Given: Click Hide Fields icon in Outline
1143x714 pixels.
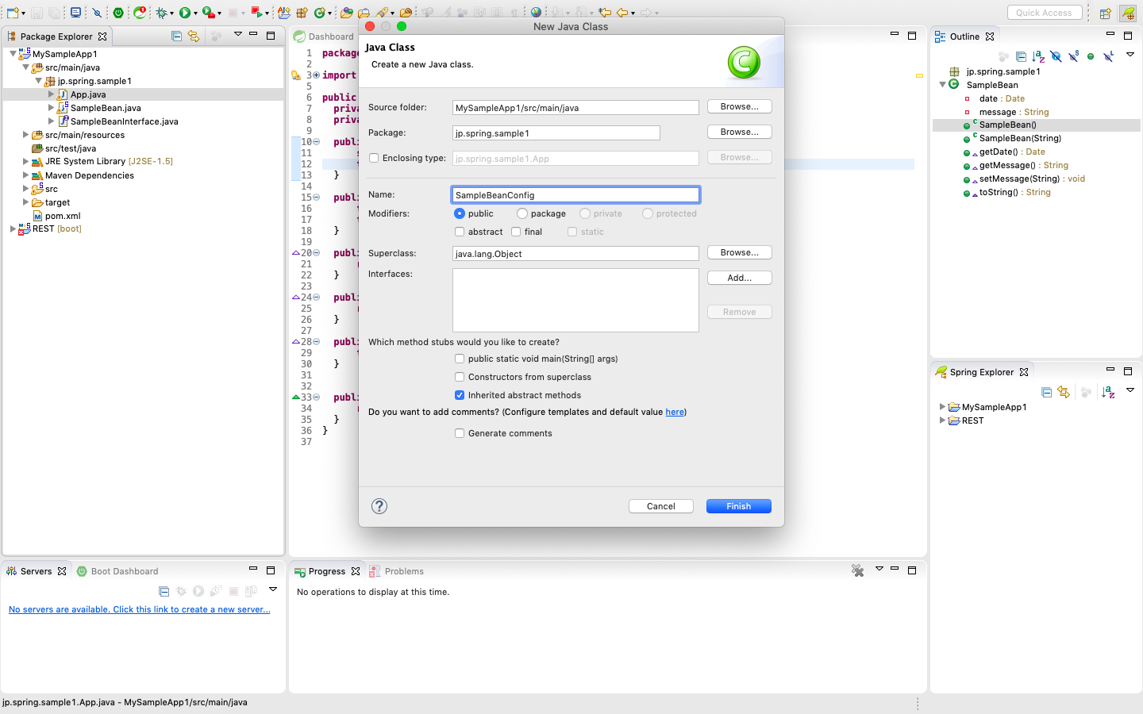Looking at the screenshot, I should (x=1056, y=56).
